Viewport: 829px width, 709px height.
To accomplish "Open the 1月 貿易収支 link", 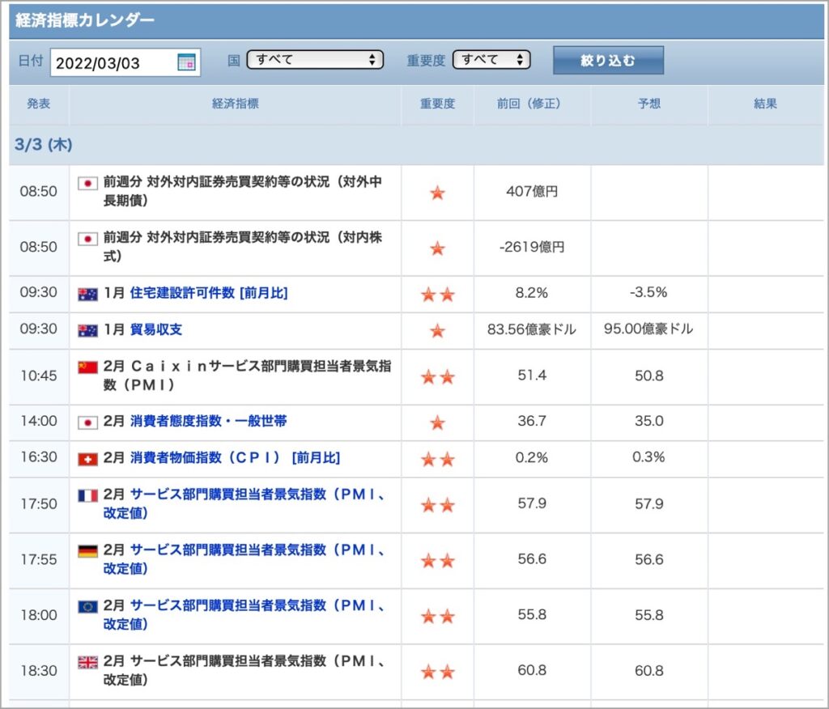I will [x=156, y=330].
